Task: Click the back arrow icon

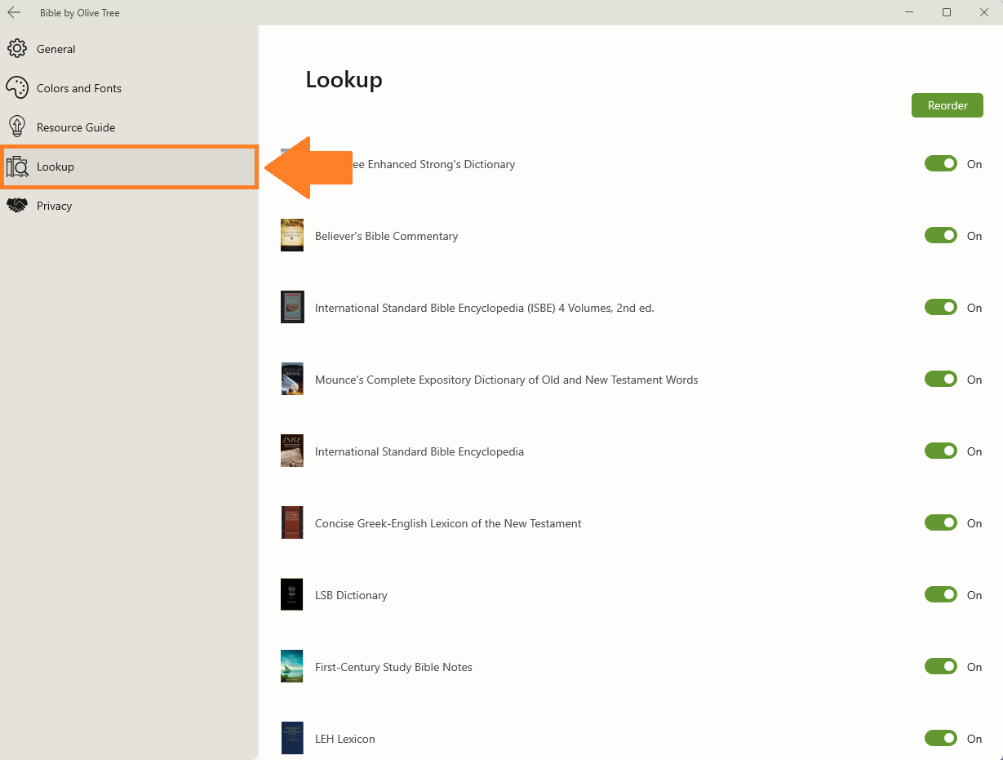Action: point(14,12)
